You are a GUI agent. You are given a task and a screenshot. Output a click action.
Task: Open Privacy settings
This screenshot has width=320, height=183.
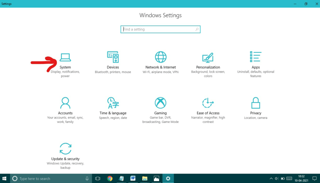pos(256,108)
